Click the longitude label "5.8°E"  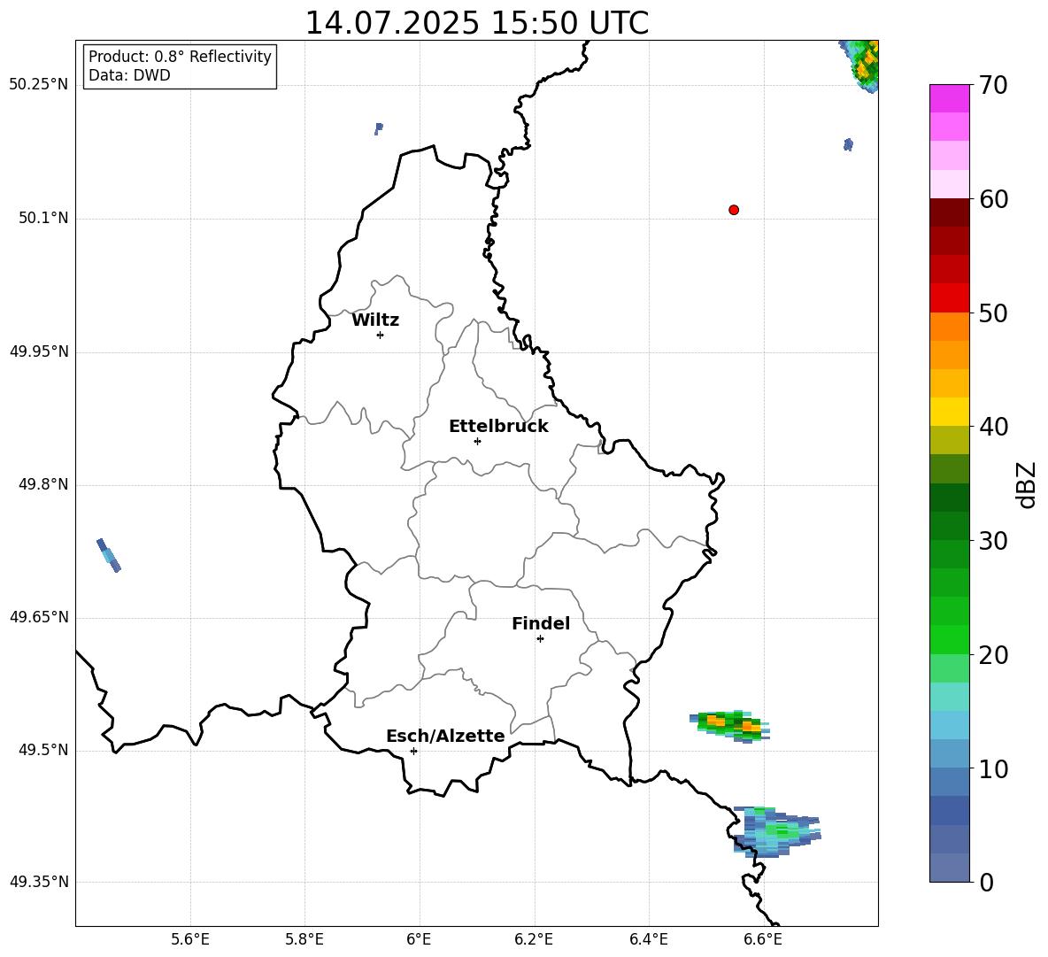[x=304, y=939]
